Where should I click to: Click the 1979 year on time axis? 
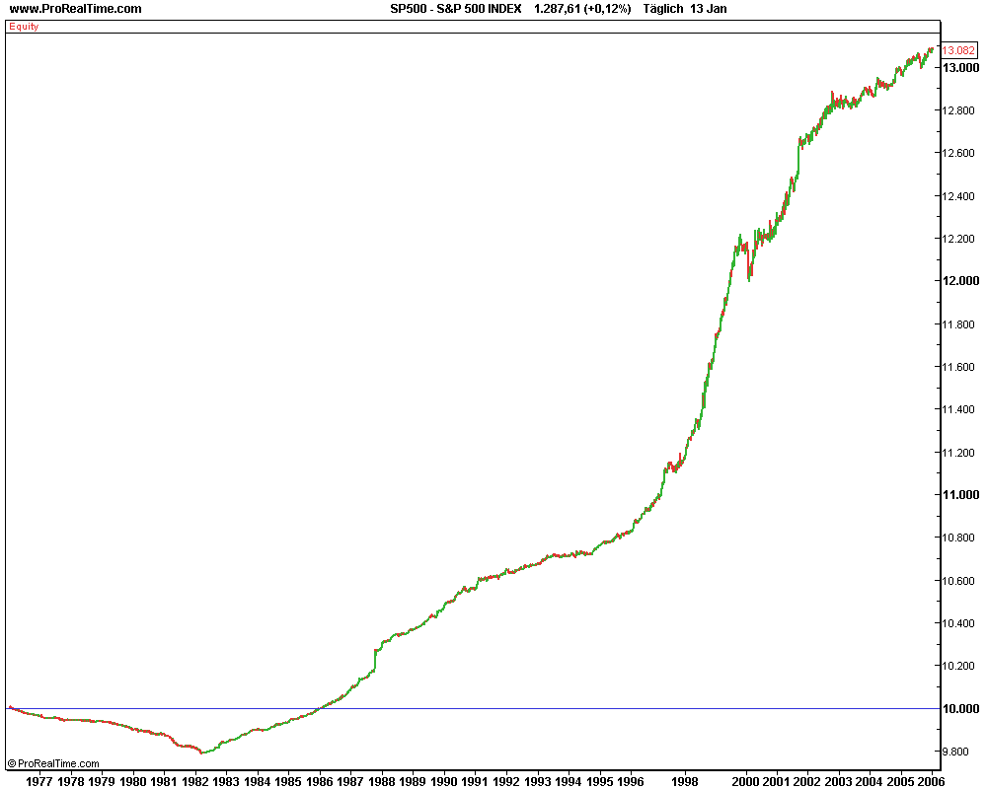coord(102,782)
